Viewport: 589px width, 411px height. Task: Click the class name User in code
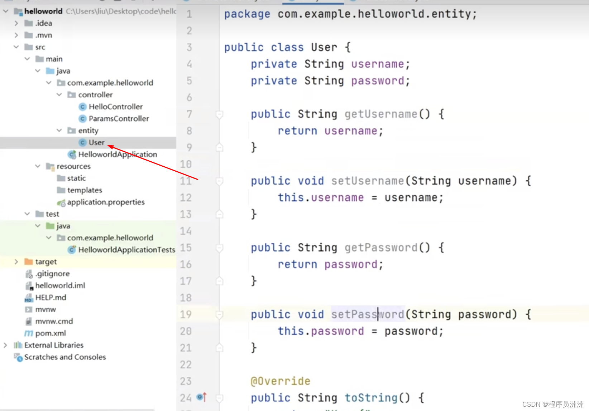click(x=324, y=47)
